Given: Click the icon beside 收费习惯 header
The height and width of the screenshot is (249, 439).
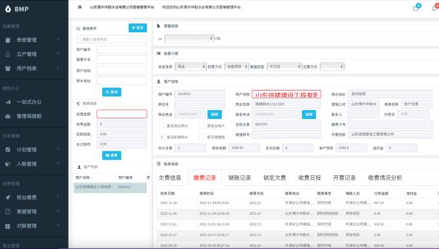Looking at the screenshot, I should coord(158,53).
